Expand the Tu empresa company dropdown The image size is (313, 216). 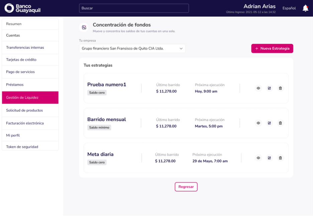[132, 48]
